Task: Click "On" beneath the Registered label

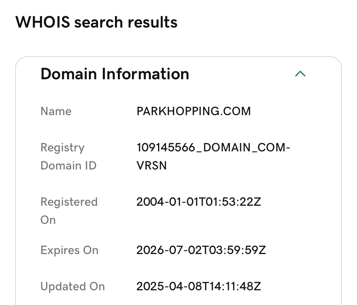Action: pos(48,220)
